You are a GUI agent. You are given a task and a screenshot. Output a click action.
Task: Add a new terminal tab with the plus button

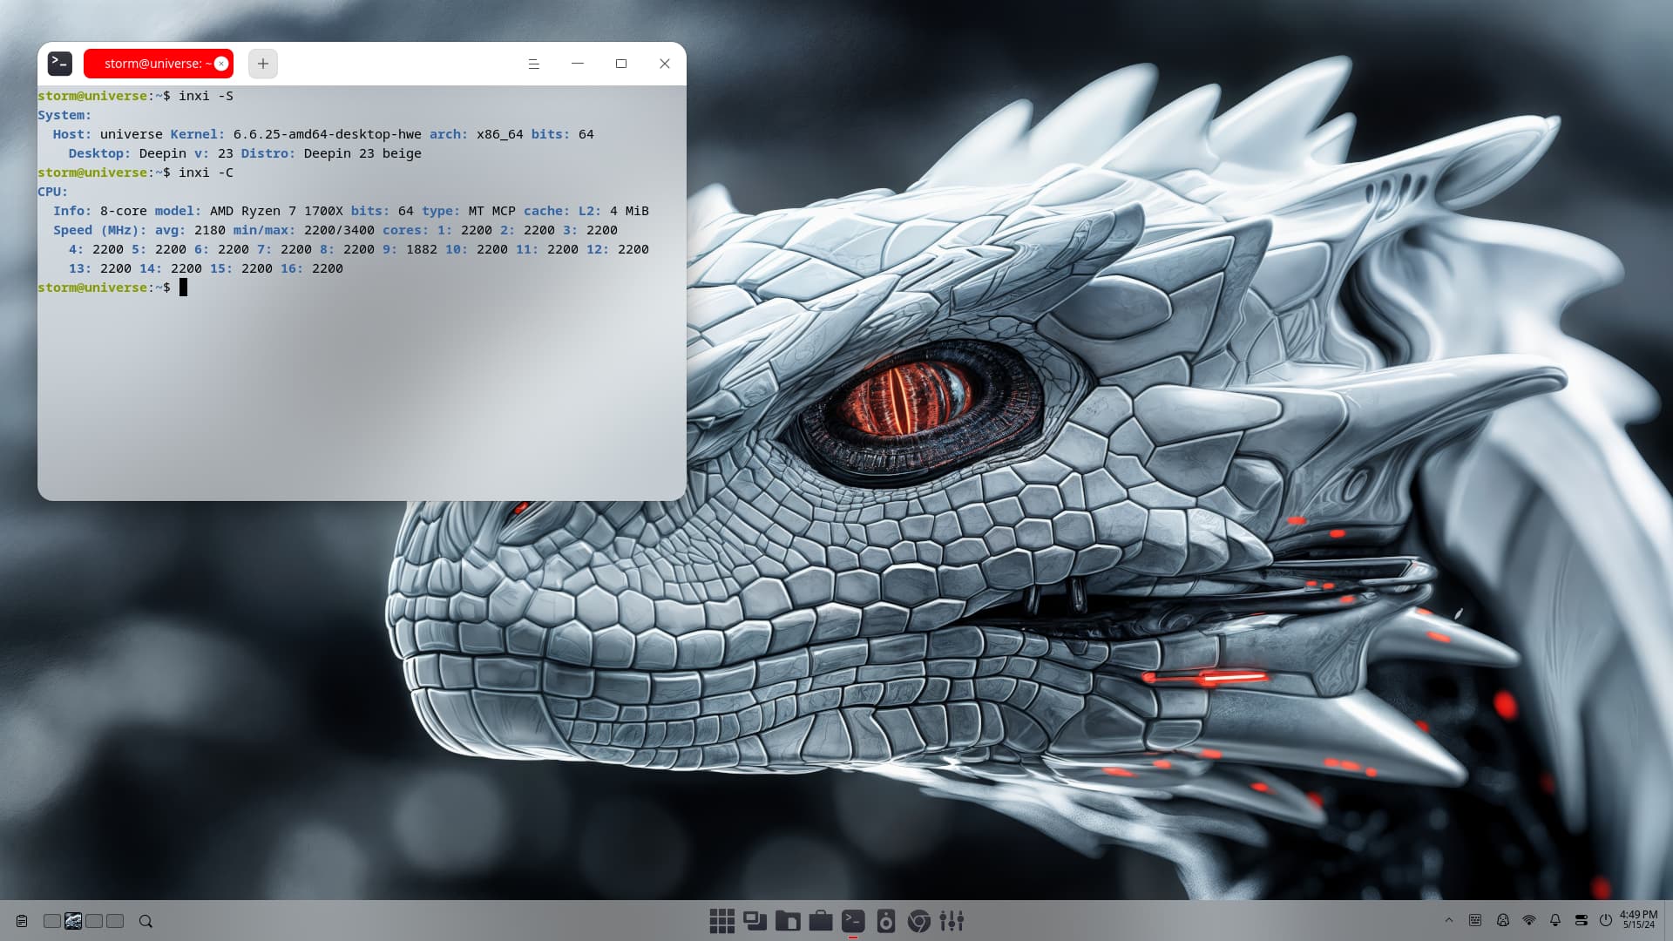tap(263, 64)
